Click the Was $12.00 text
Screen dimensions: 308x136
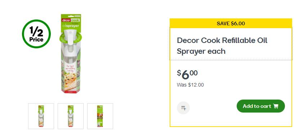190,85
